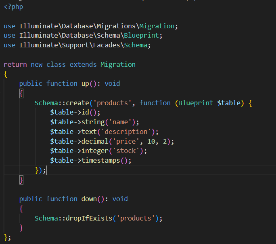Click Migration after the extends keyword
Viewport: 276px width, 244px height.
pyautogui.click(x=118, y=64)
